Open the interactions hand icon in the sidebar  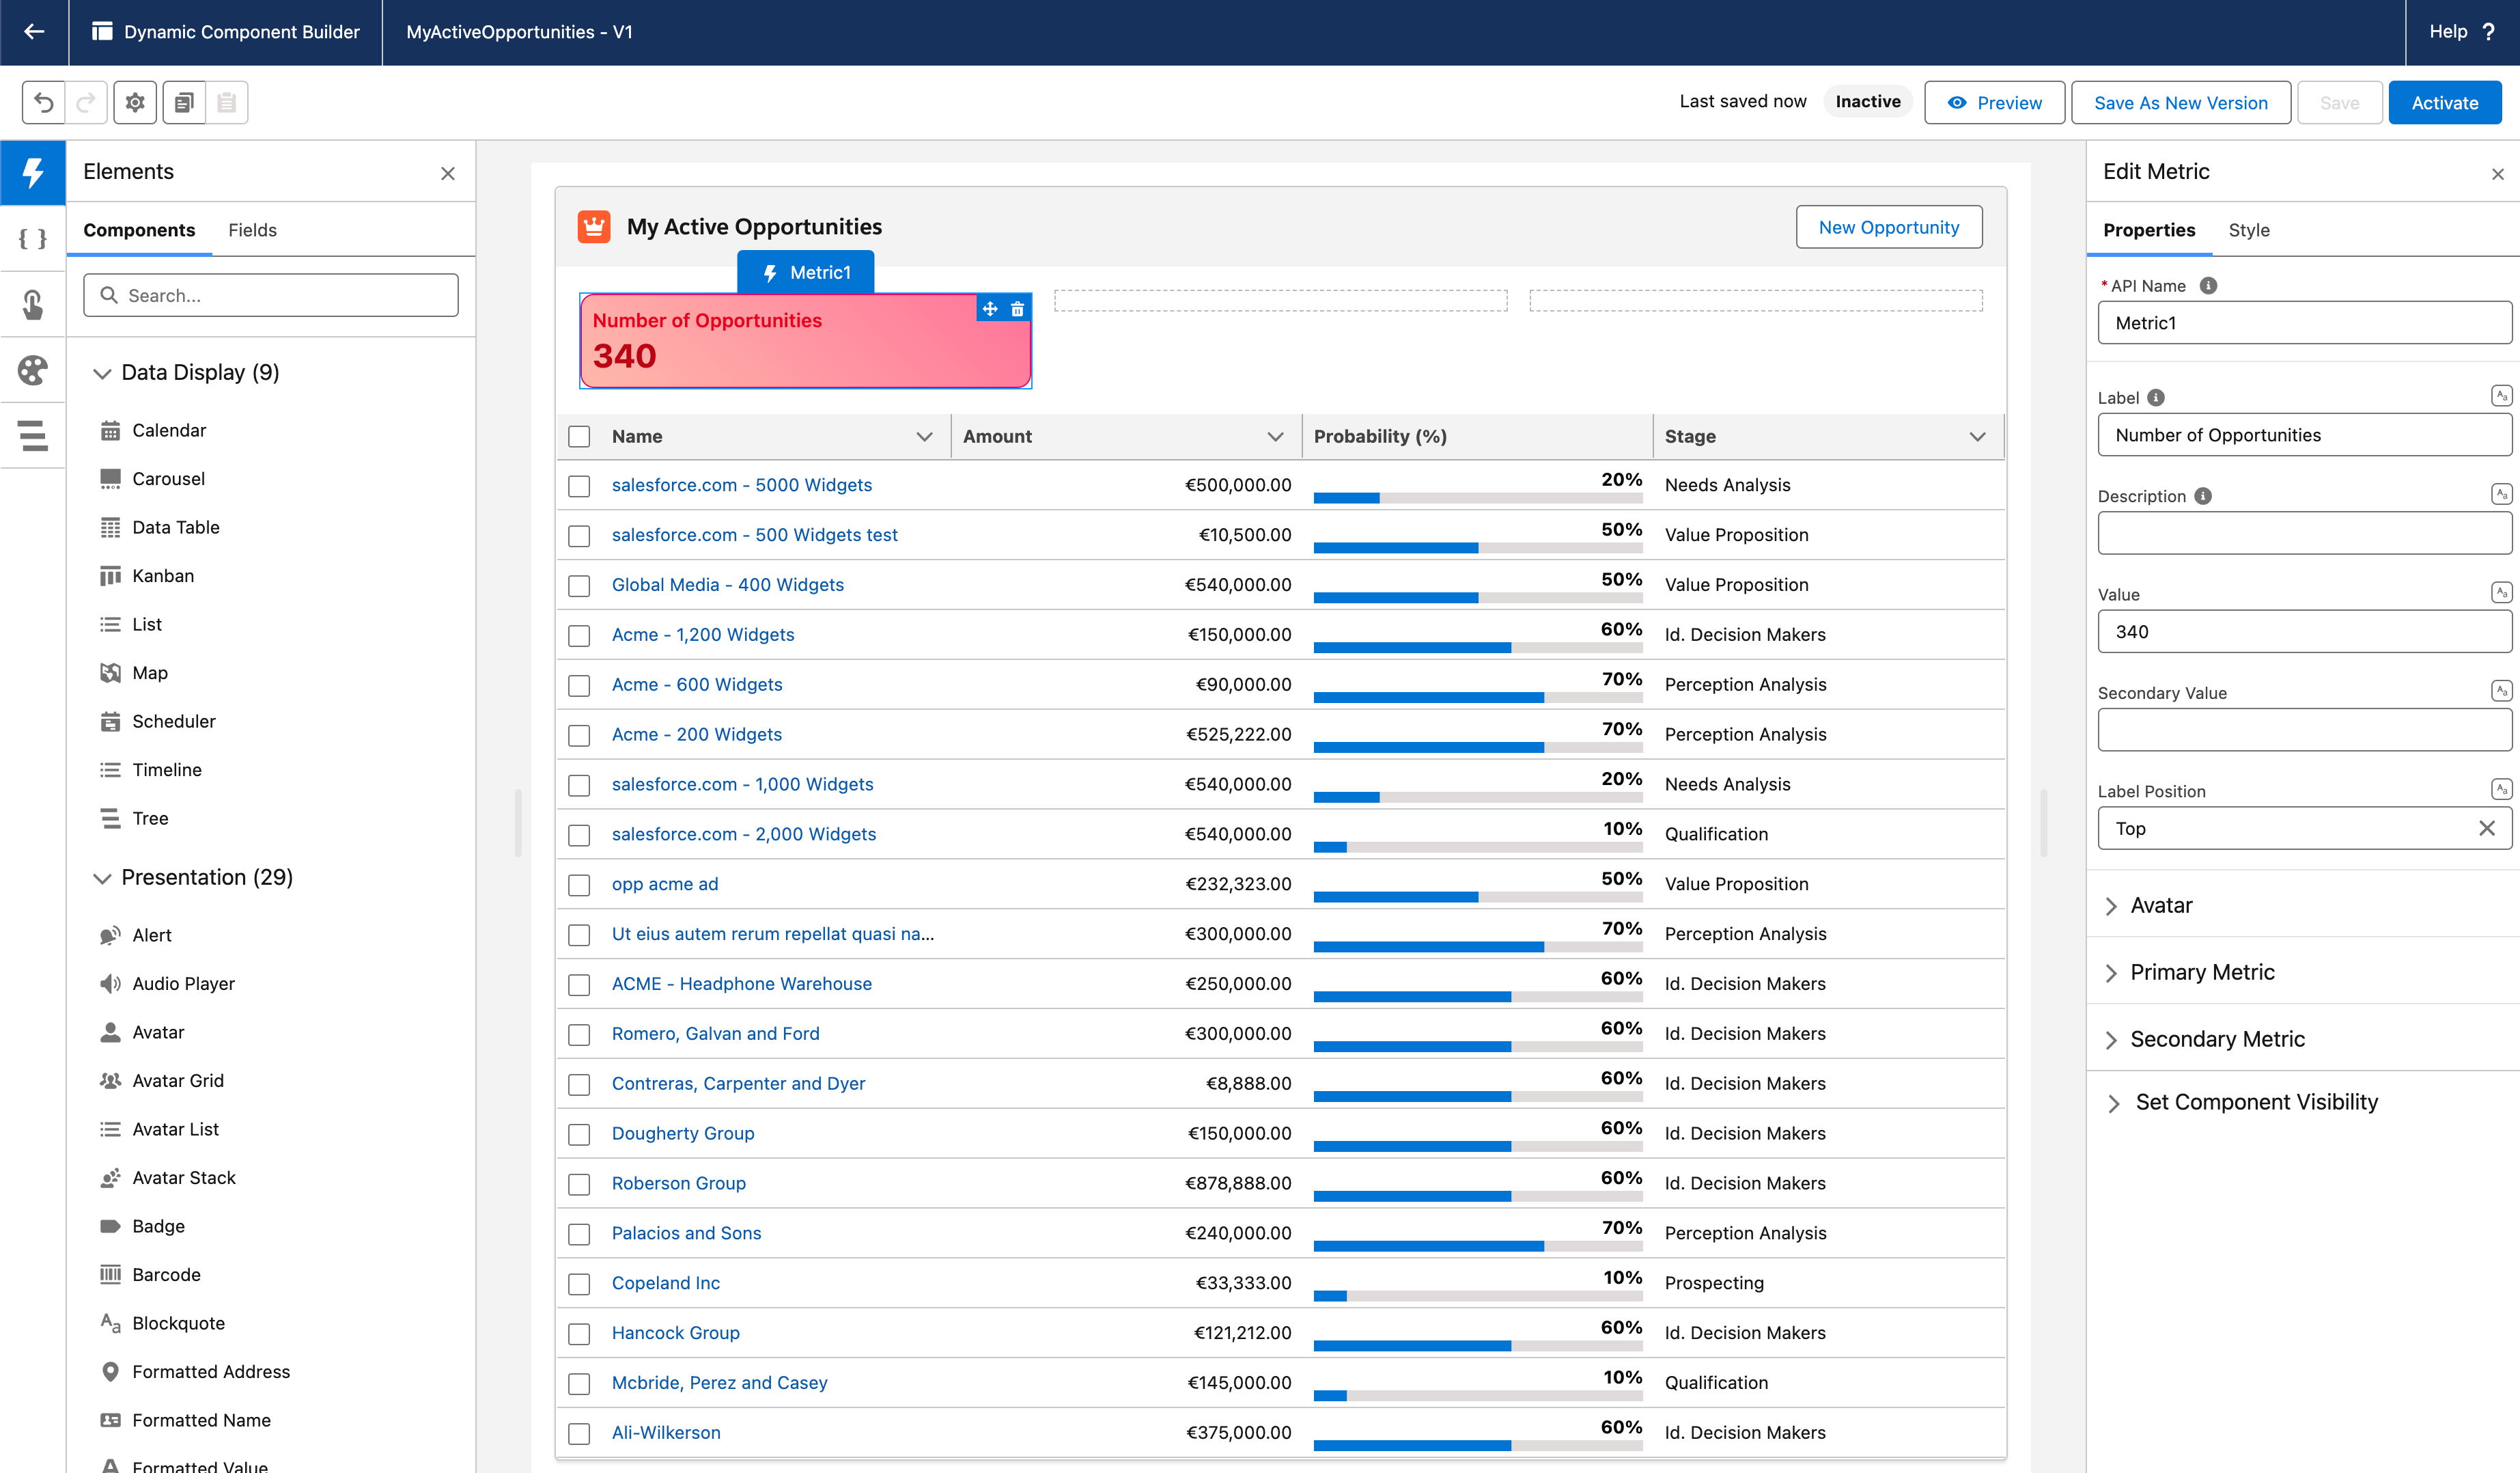pos(33,304)
